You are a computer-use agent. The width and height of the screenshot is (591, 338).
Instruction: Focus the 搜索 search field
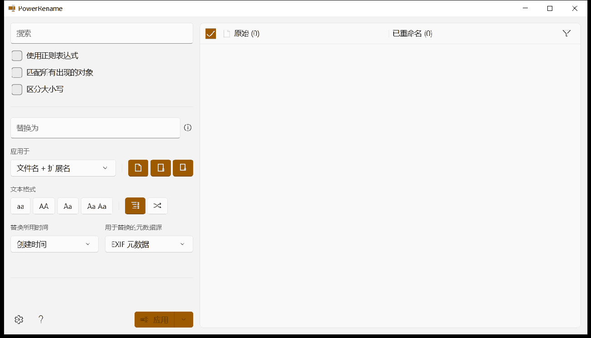click(x=102, y=33)
